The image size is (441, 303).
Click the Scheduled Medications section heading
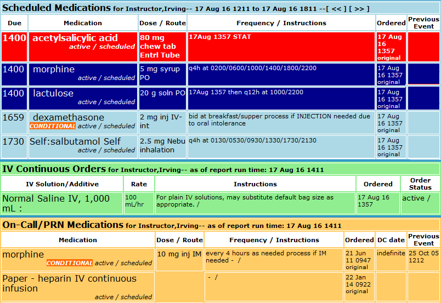tap(56, 8)
